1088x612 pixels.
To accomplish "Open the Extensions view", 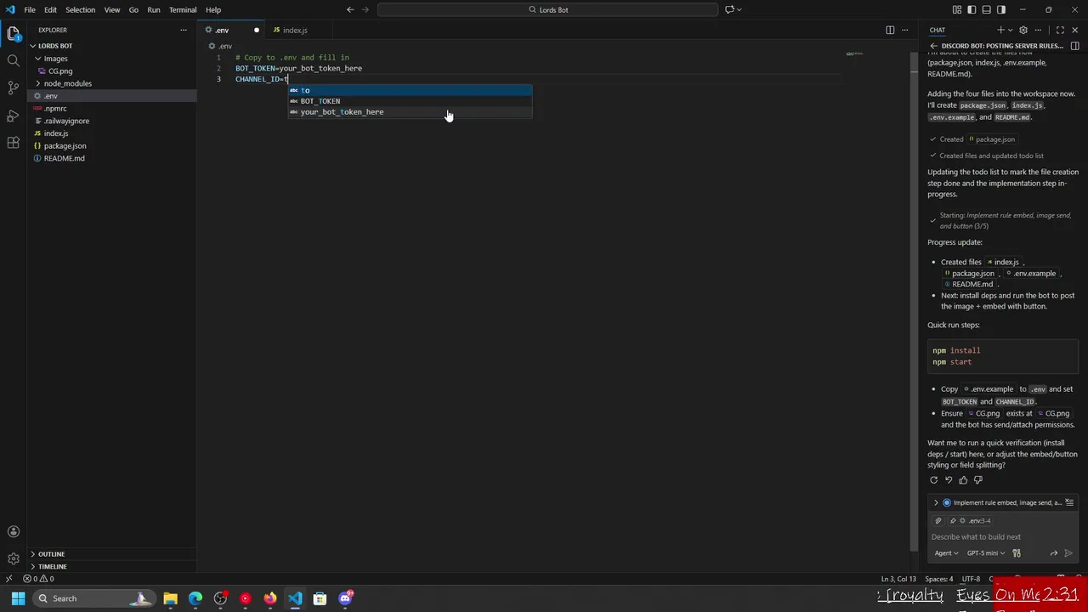I will (x=13, y=142).
